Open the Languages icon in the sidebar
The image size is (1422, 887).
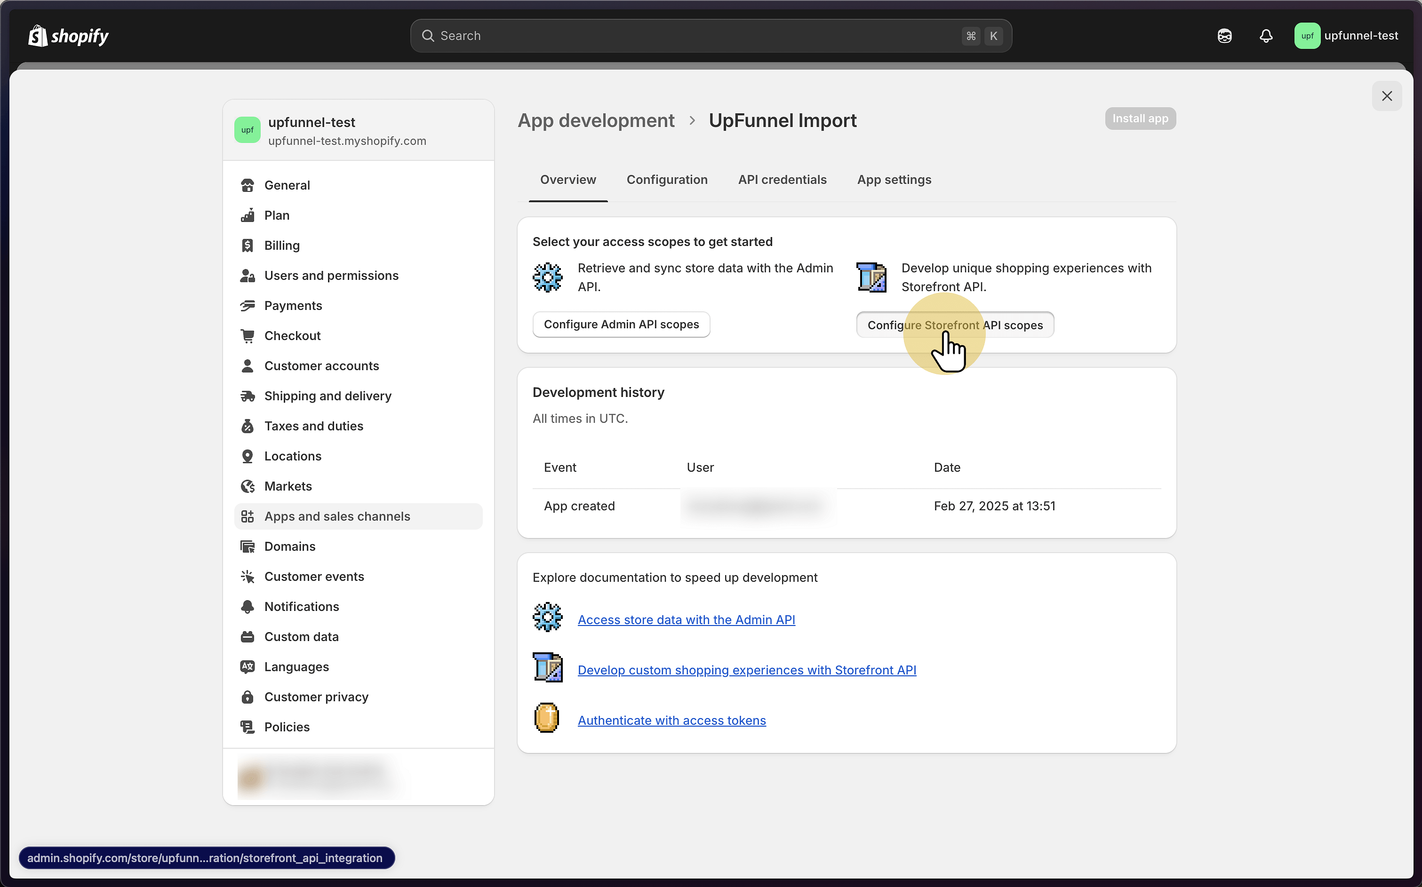pyautogui.click(x=248, y=667)
